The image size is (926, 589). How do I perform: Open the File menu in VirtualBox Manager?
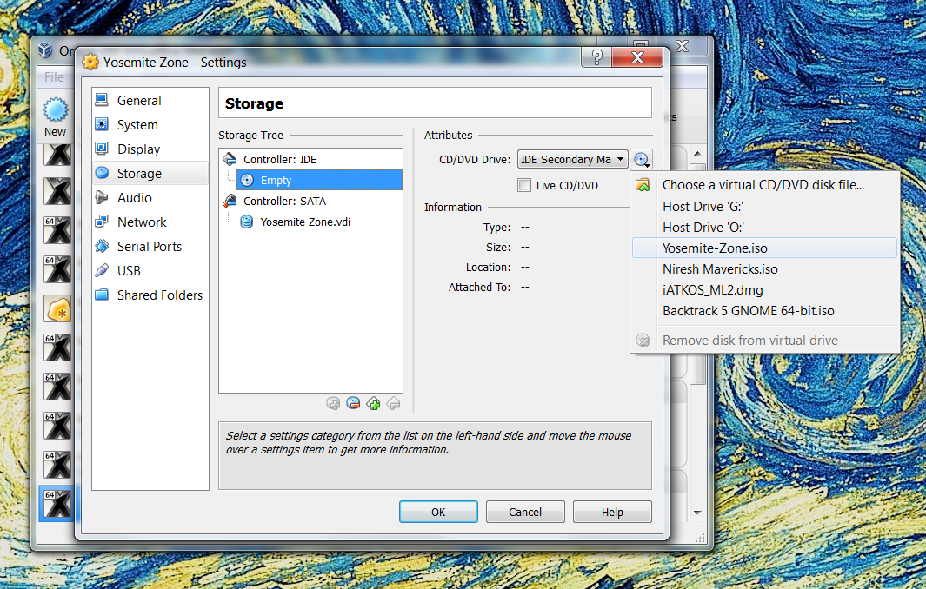tap(54, 76)
